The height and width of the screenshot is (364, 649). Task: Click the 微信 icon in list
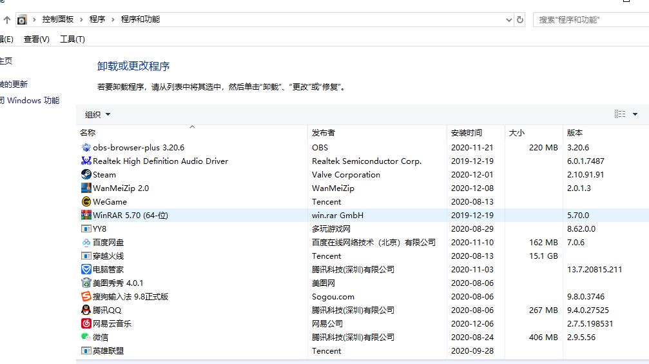coord(86,337)
